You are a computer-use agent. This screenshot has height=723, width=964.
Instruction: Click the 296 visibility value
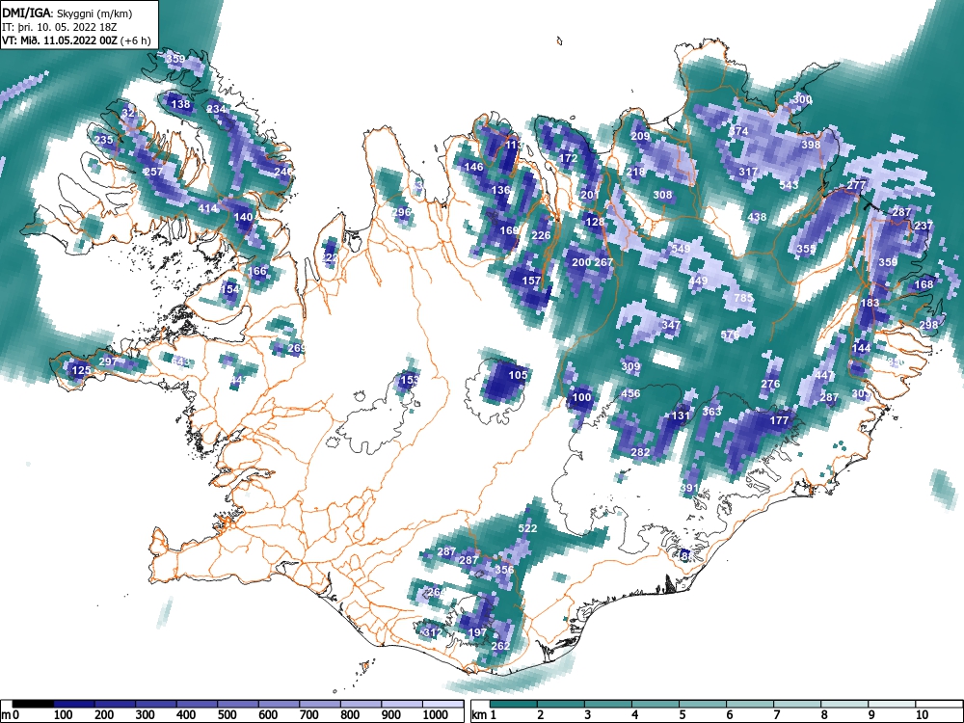pyautogui.click(x=401, y=212)
